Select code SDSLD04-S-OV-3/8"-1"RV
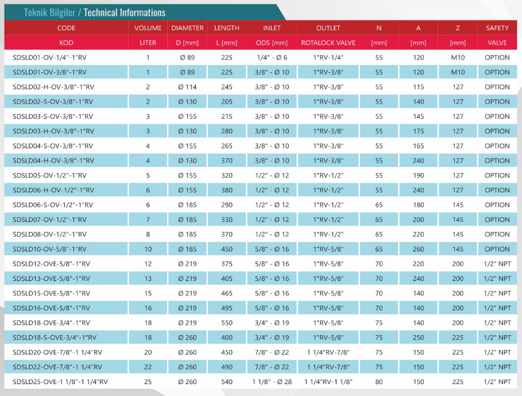The image size is (522, 396). (x=53, y=146)
